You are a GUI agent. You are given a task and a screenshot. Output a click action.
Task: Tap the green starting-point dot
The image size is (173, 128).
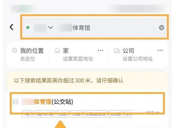(x=28, y=28)
